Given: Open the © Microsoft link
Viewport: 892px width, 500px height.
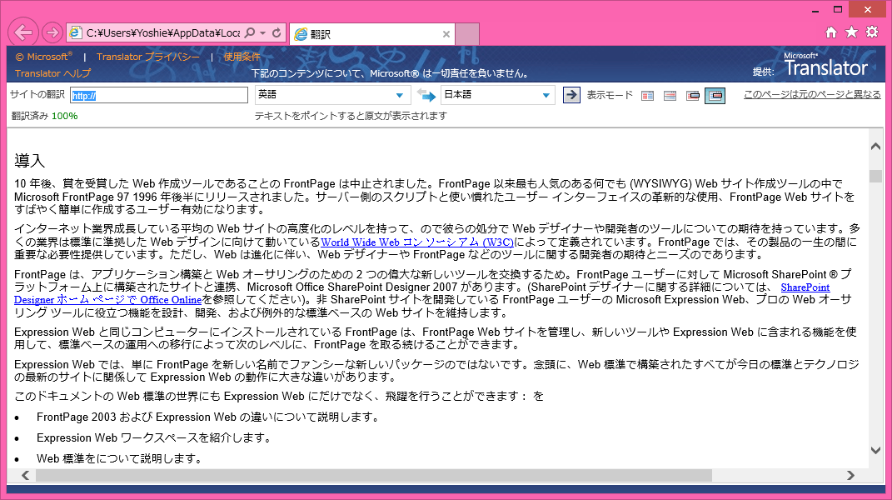Looking at the screenshot, I should point(44,57).
